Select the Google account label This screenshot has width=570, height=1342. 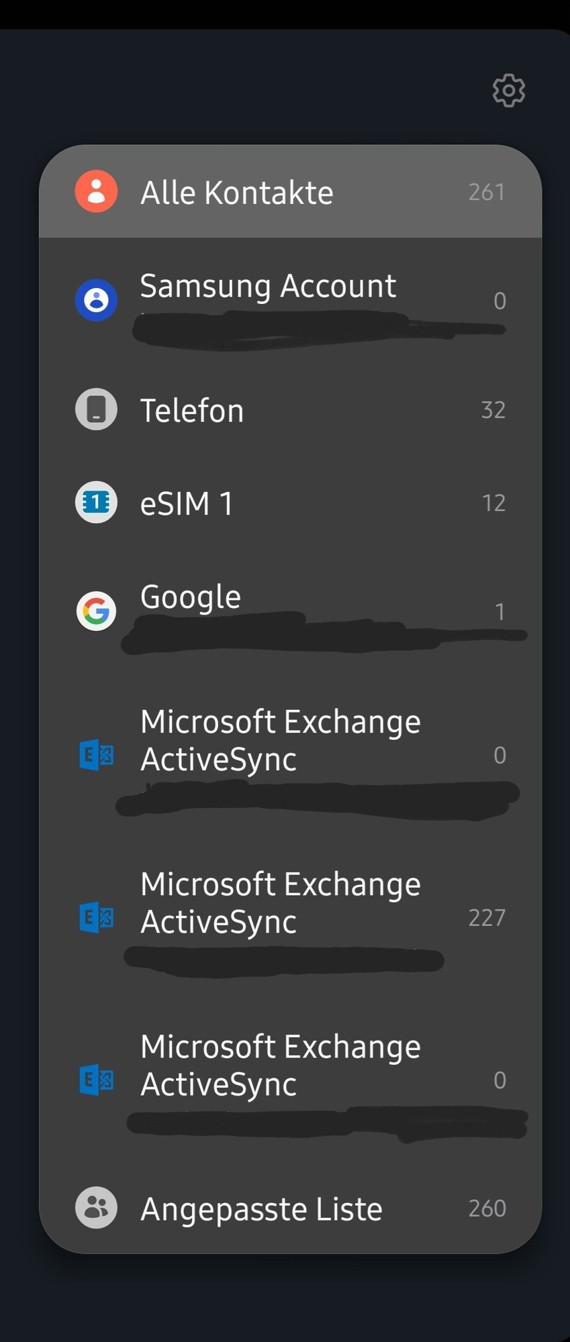point(190,597)
